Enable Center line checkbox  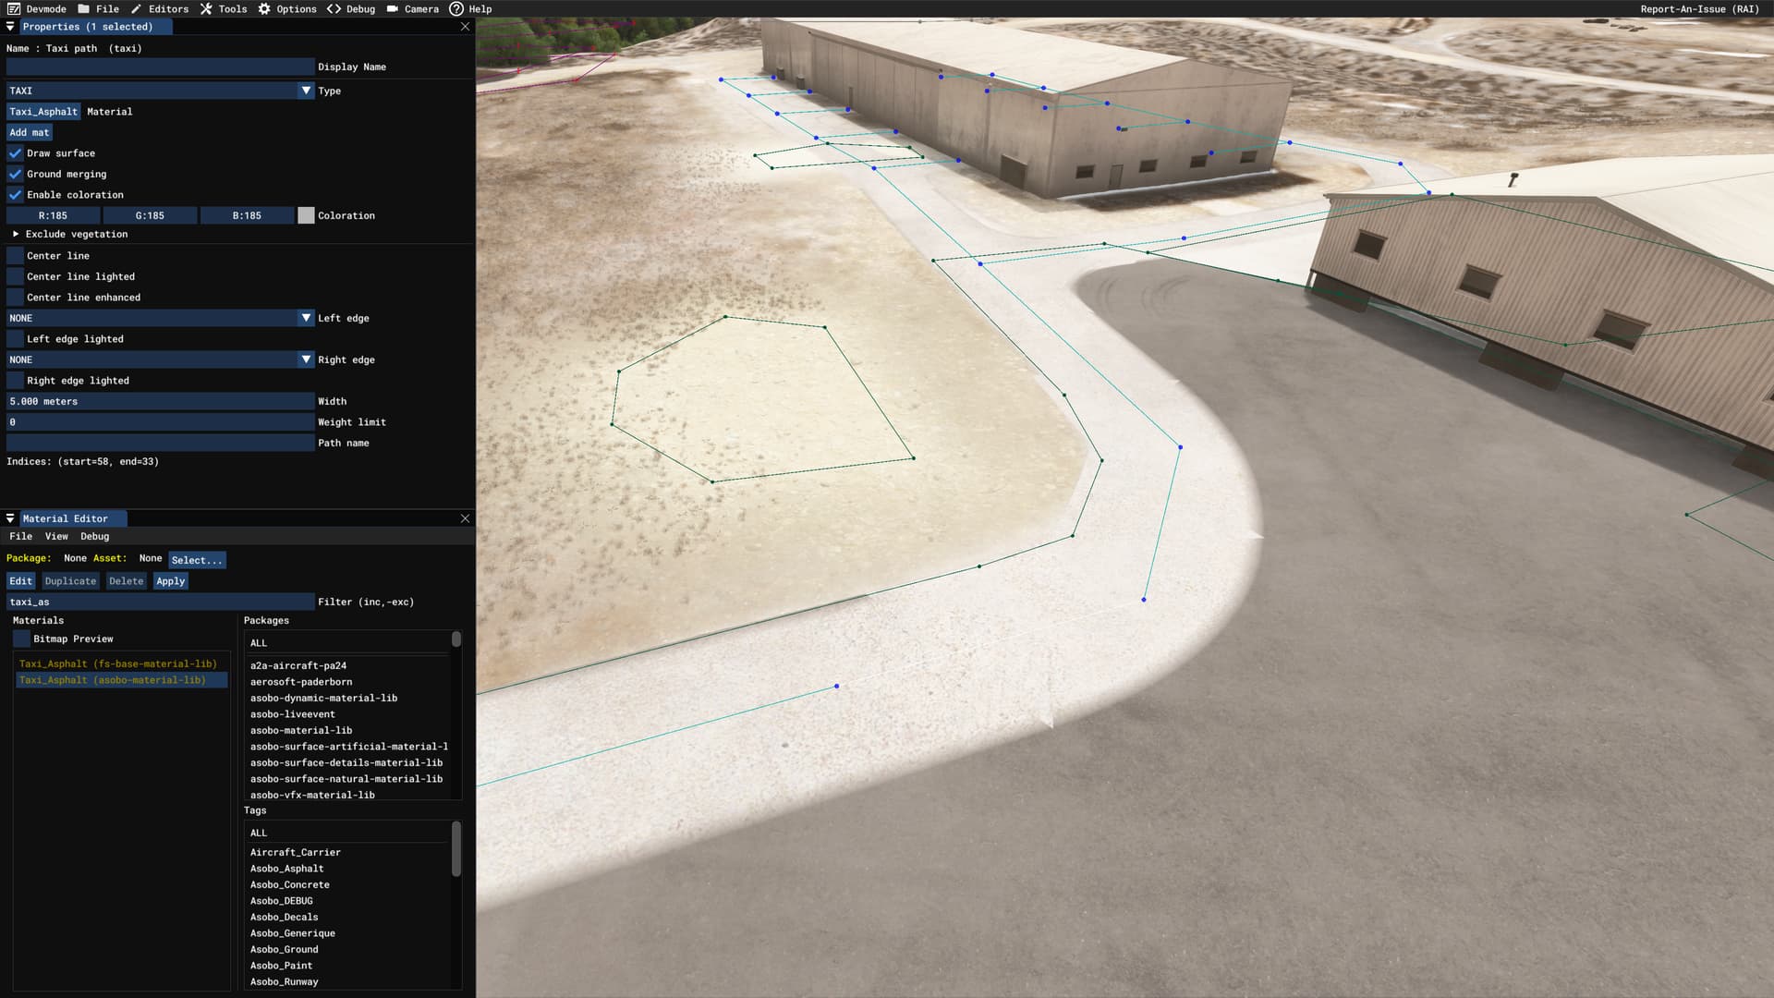(x=15, y=256)
